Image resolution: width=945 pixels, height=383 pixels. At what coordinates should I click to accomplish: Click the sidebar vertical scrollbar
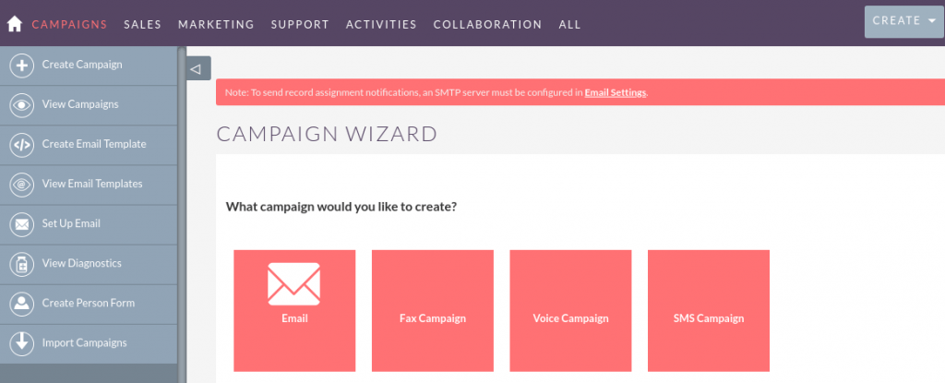[x=182, y=214]
